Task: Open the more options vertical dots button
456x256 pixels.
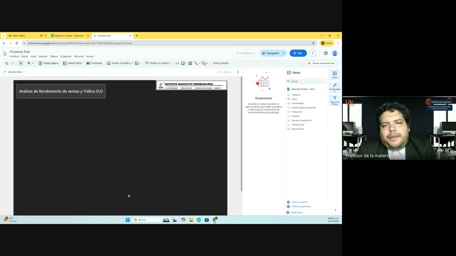Action: (x=312, y=53)
